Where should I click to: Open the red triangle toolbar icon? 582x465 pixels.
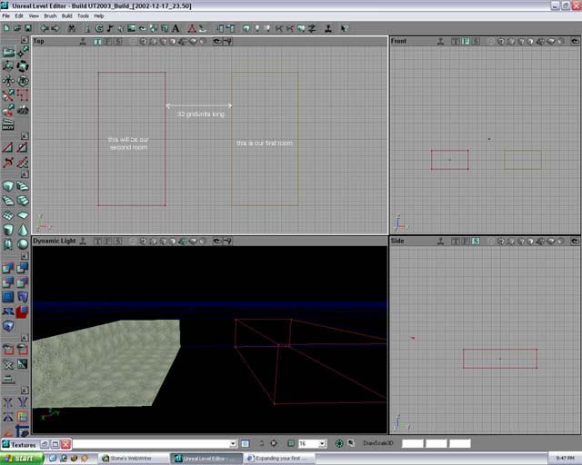coord(192,28)
